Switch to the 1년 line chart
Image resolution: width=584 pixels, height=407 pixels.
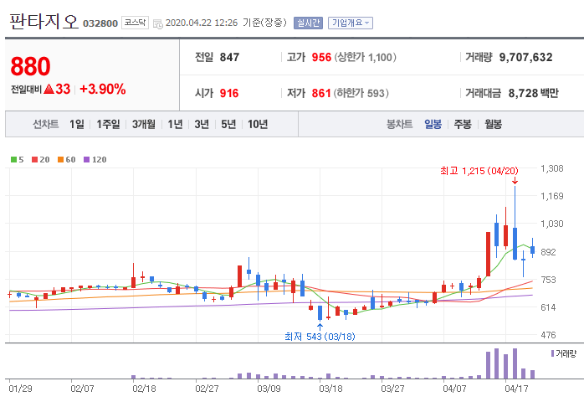pyautogui.click(x=175, y=124)
